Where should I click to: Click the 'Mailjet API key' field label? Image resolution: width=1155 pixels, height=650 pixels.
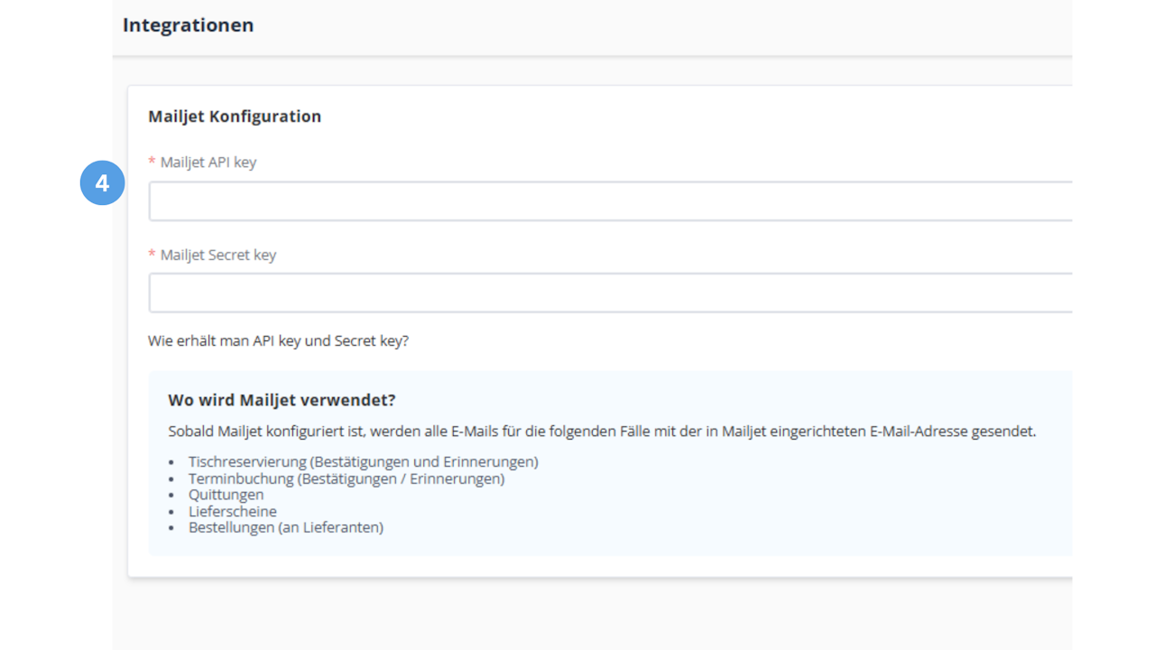pos(208,162)
